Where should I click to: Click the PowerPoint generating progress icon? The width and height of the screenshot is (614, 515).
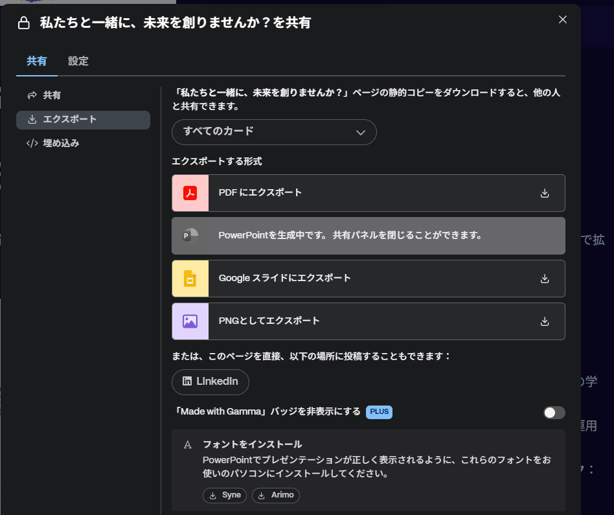190,236
